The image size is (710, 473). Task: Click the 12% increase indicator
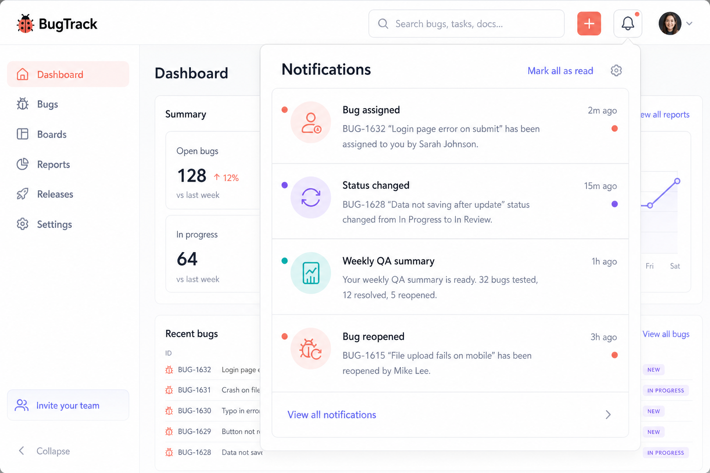[226, 178]
